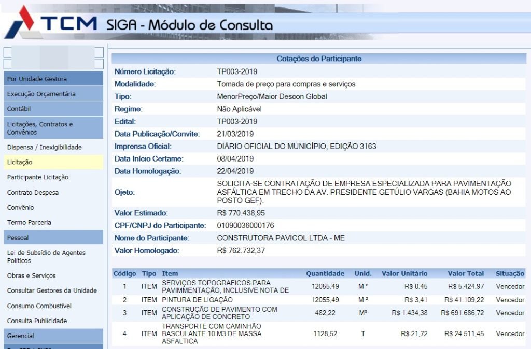Collapse Licitações, Contratos e Convênios section
Image resolution: width=531 pixels, height=349 pixels.
click(x=53, y=128)
